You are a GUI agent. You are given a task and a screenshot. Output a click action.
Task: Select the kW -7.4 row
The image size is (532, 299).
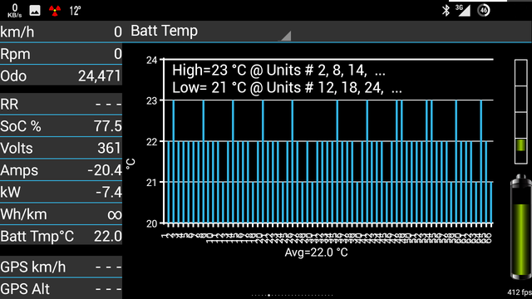pyautogui.click(x=61, y=192)
